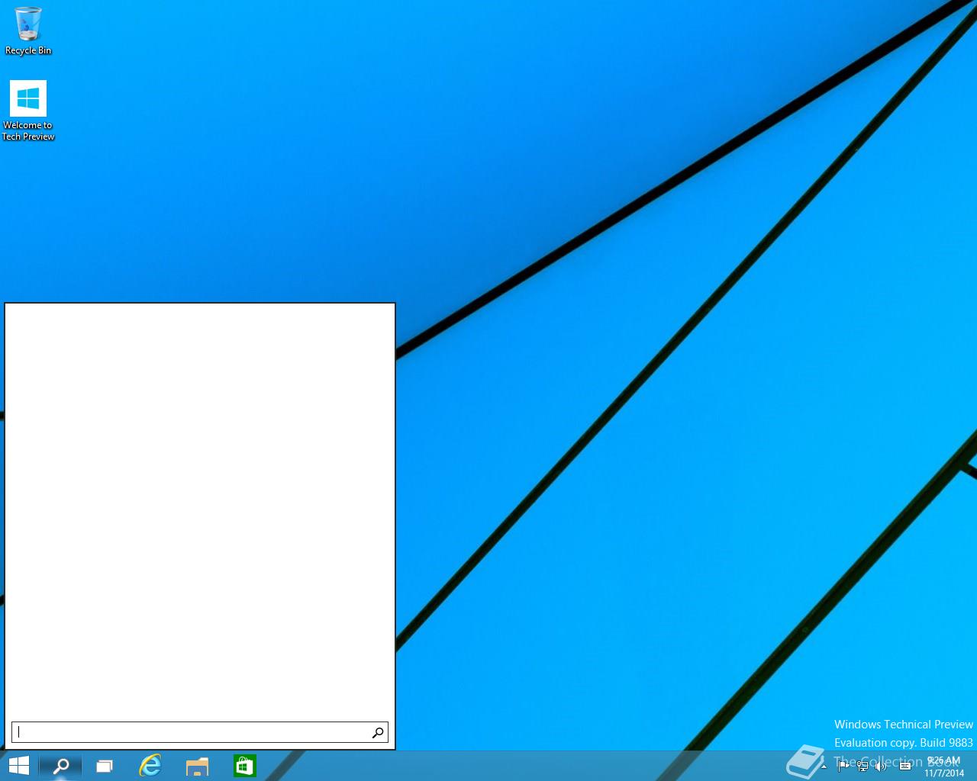Image resolution: width=977 pixels, height=781 pixels.
Task: Open the Action Center flag icon
Action: pos(843,767)
